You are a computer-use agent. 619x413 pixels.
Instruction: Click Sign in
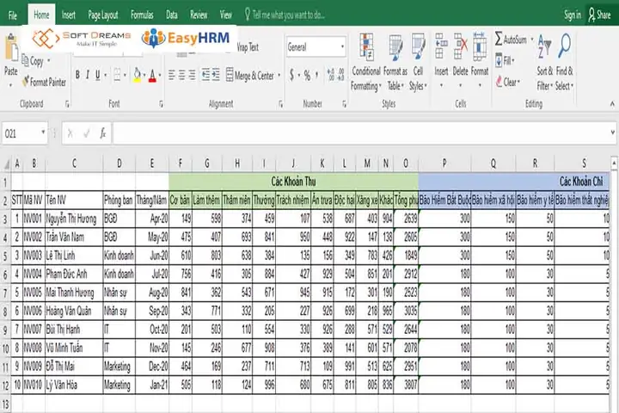click(572, 15)
